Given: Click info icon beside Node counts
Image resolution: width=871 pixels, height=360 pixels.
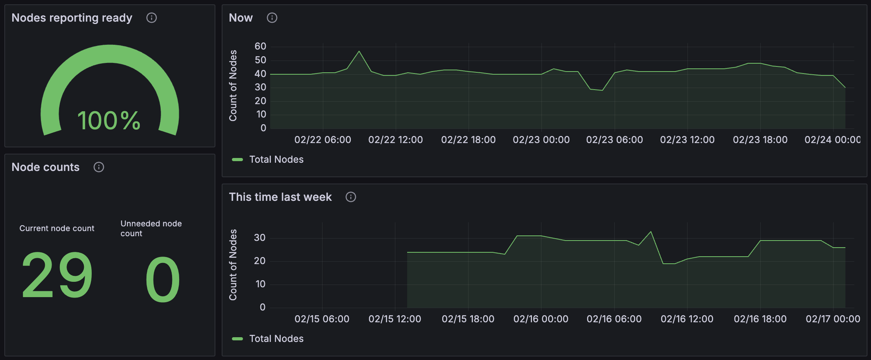Looking at the screenshot, I should tap(99, 167).
